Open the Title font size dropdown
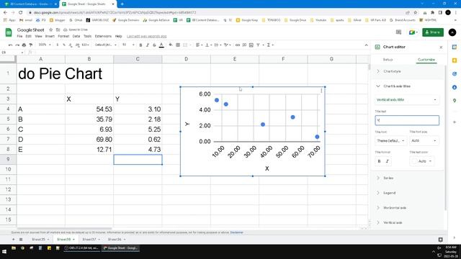 point(424,141)
